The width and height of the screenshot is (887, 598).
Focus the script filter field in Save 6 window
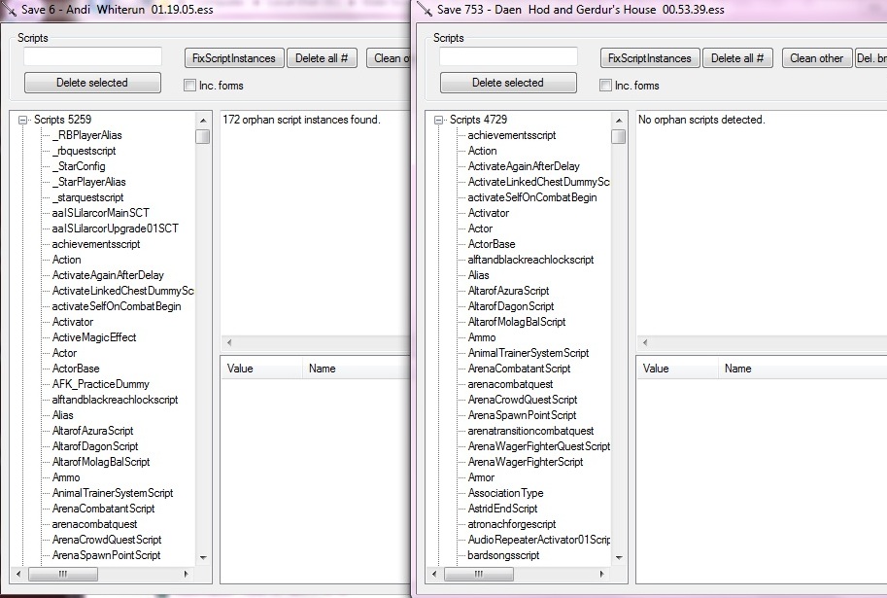(x=92, y=56)
